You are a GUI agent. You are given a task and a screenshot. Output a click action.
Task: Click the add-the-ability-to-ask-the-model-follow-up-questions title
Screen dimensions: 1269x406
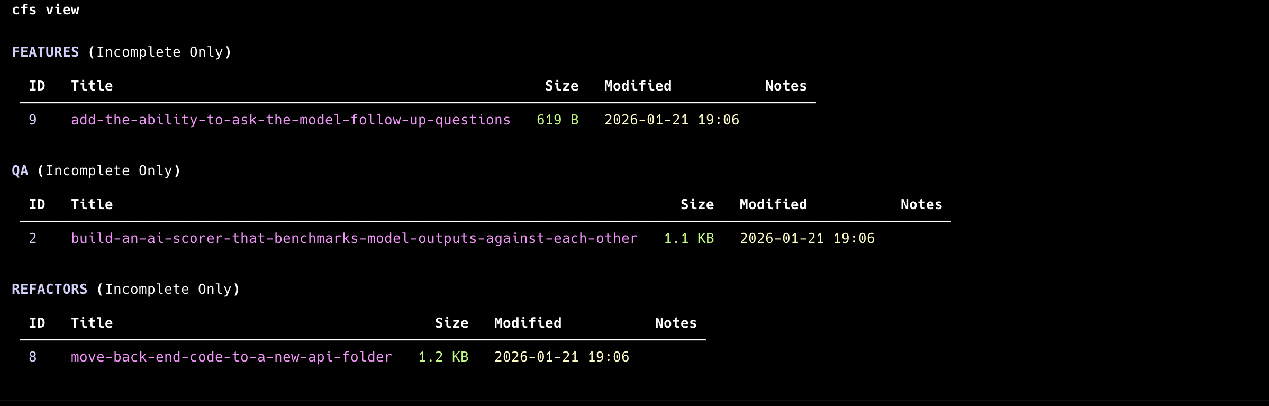coord(291,120)
